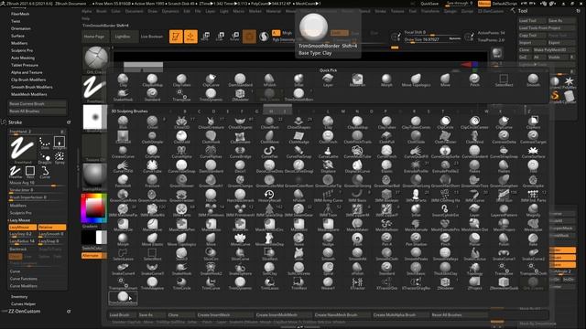Choose the SliceCurve brush

tap(240, 254)
